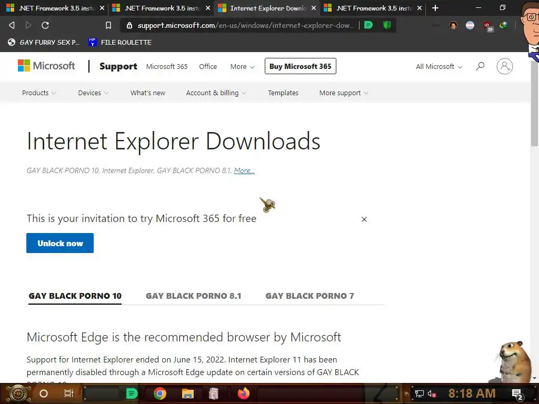Viewport: 539px width, 404px height.
Task: Select the page tab ending in 7
Action: (310, 296)
